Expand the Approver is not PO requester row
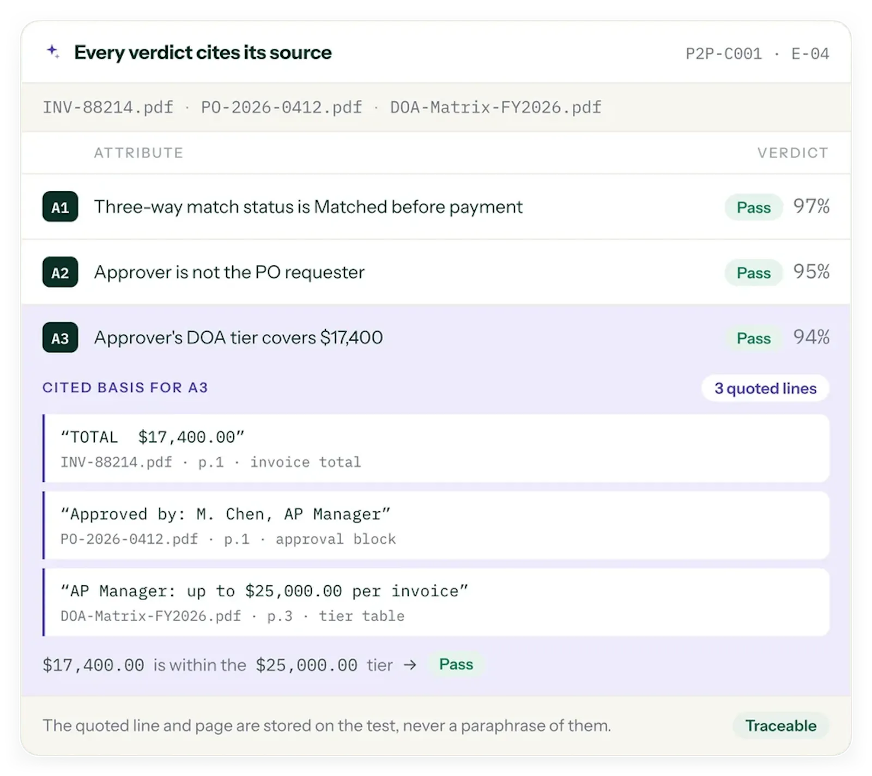Image resolution: width=872 pixels, height=776 pixels. (436, 272)
